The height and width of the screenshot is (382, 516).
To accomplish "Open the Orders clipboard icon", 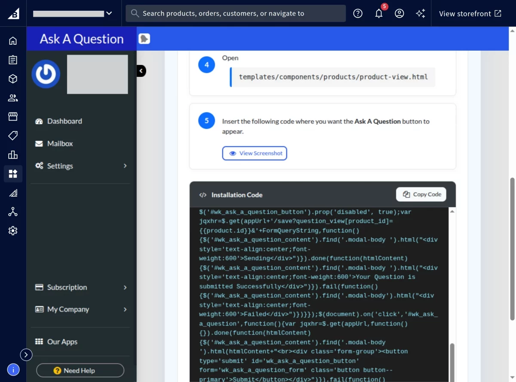I will point(13,60).
